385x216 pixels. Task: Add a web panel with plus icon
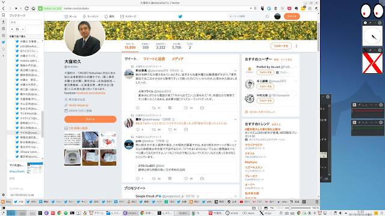point(3,56)
